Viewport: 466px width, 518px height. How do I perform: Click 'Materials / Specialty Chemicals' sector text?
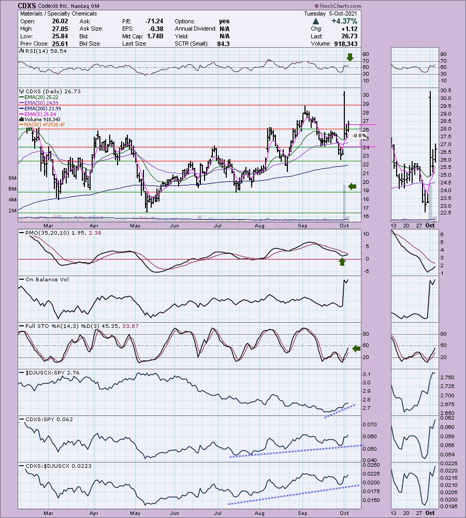pyautogui.click(x=59, y=13)
